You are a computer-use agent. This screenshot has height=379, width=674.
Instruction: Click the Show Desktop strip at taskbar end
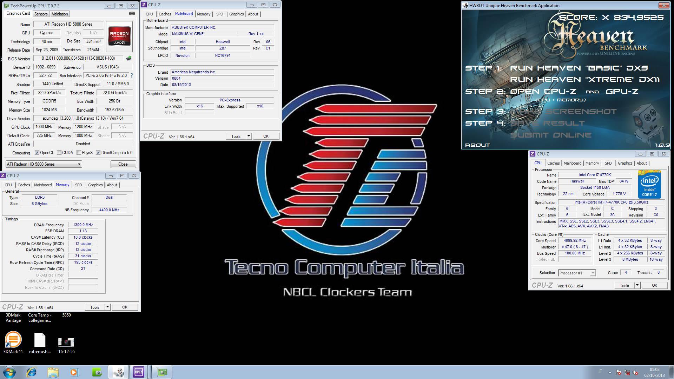tap(671, 372)
